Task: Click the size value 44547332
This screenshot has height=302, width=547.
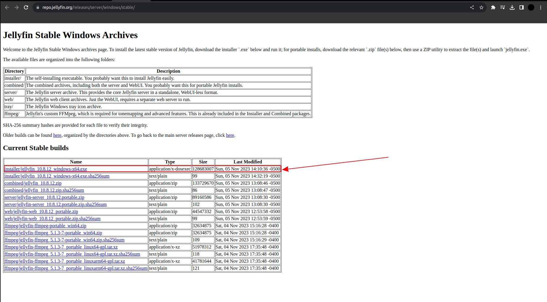Action: click(x=203, y=212)
